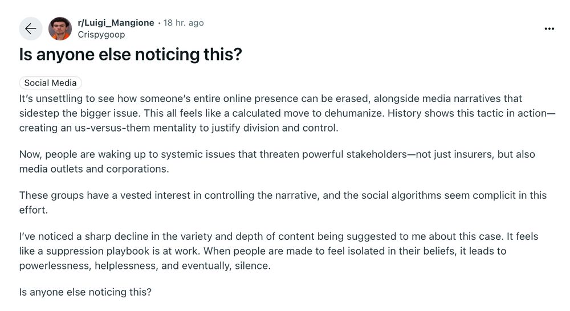Click the paragraph starting 'These groups have'
The width and height of the screenshot is (570, 311).
283,203
